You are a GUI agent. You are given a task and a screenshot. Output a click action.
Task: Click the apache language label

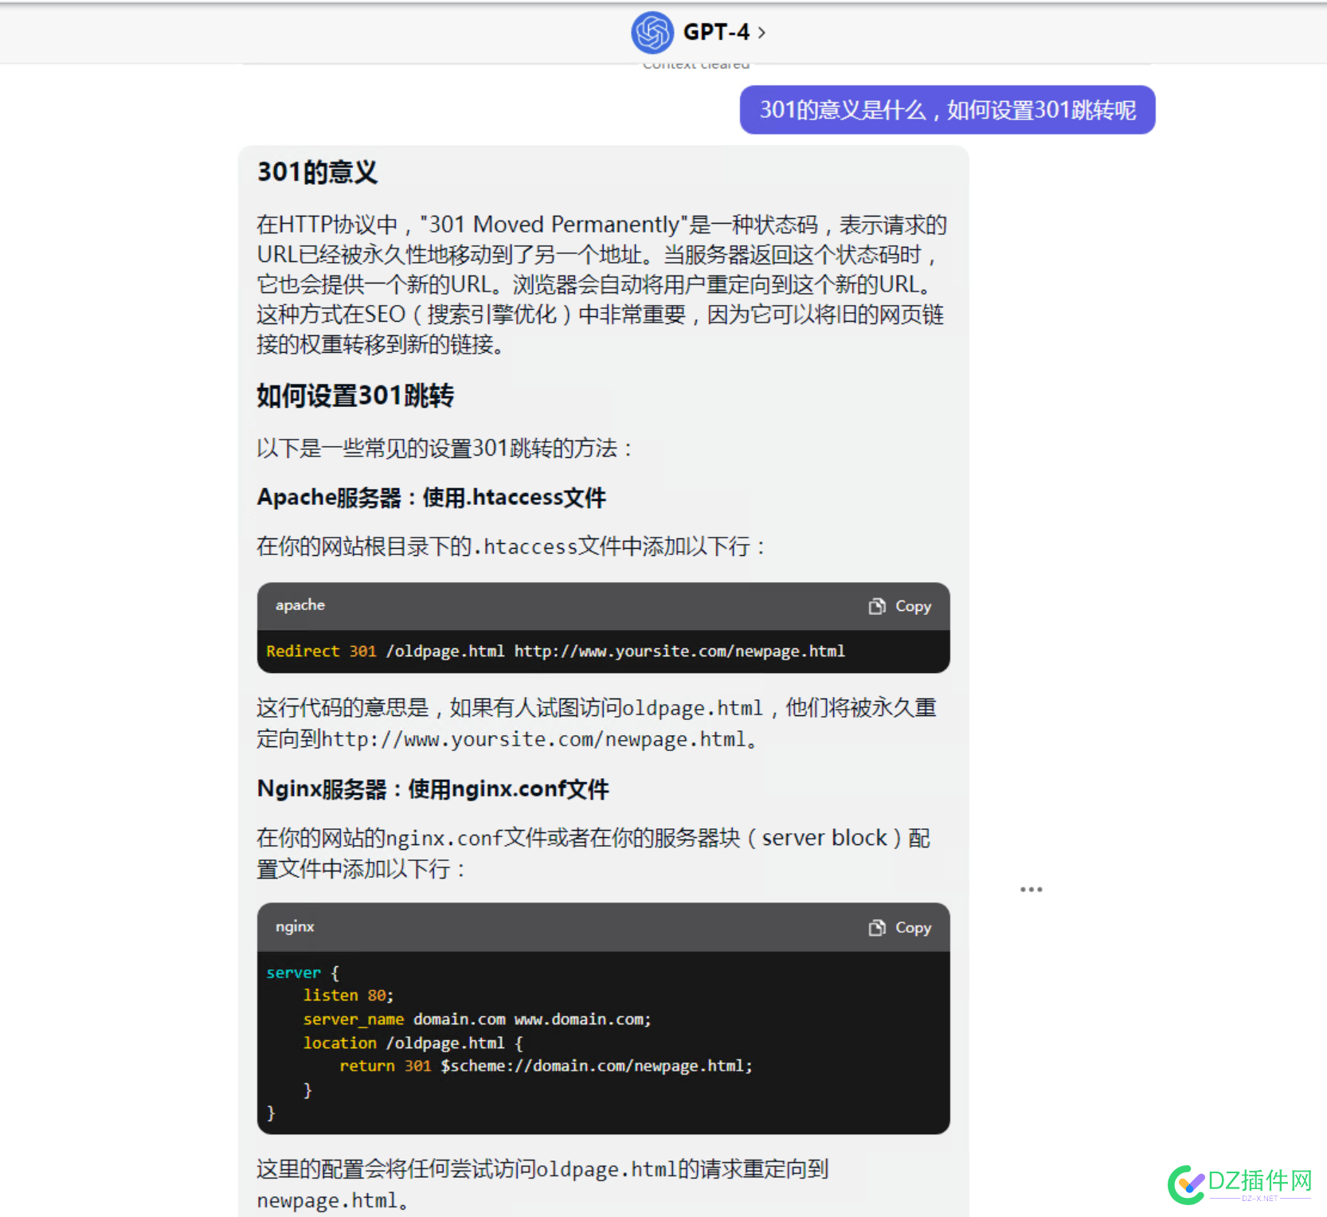pyautogui.click(x=300, y=605)
